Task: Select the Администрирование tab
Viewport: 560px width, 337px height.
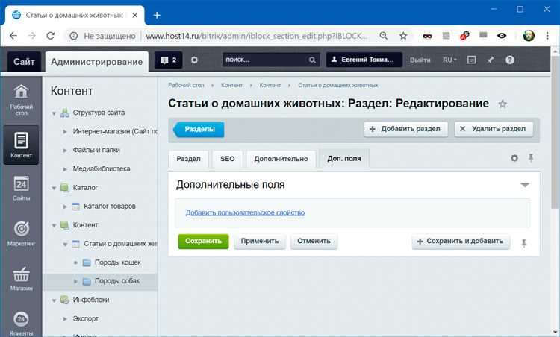Action: [x=97, y=62]
